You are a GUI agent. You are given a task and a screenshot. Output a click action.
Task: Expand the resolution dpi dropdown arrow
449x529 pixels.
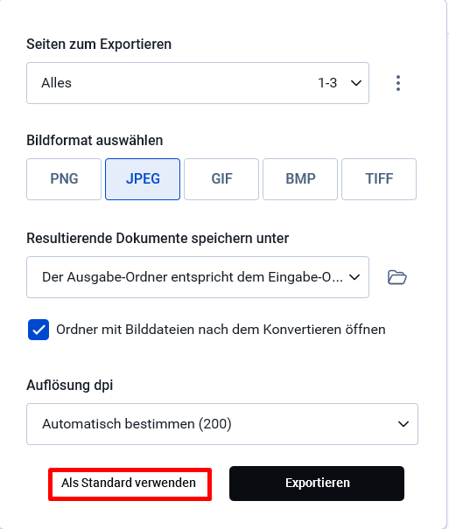pyautogui.click(x=403, y=424)
